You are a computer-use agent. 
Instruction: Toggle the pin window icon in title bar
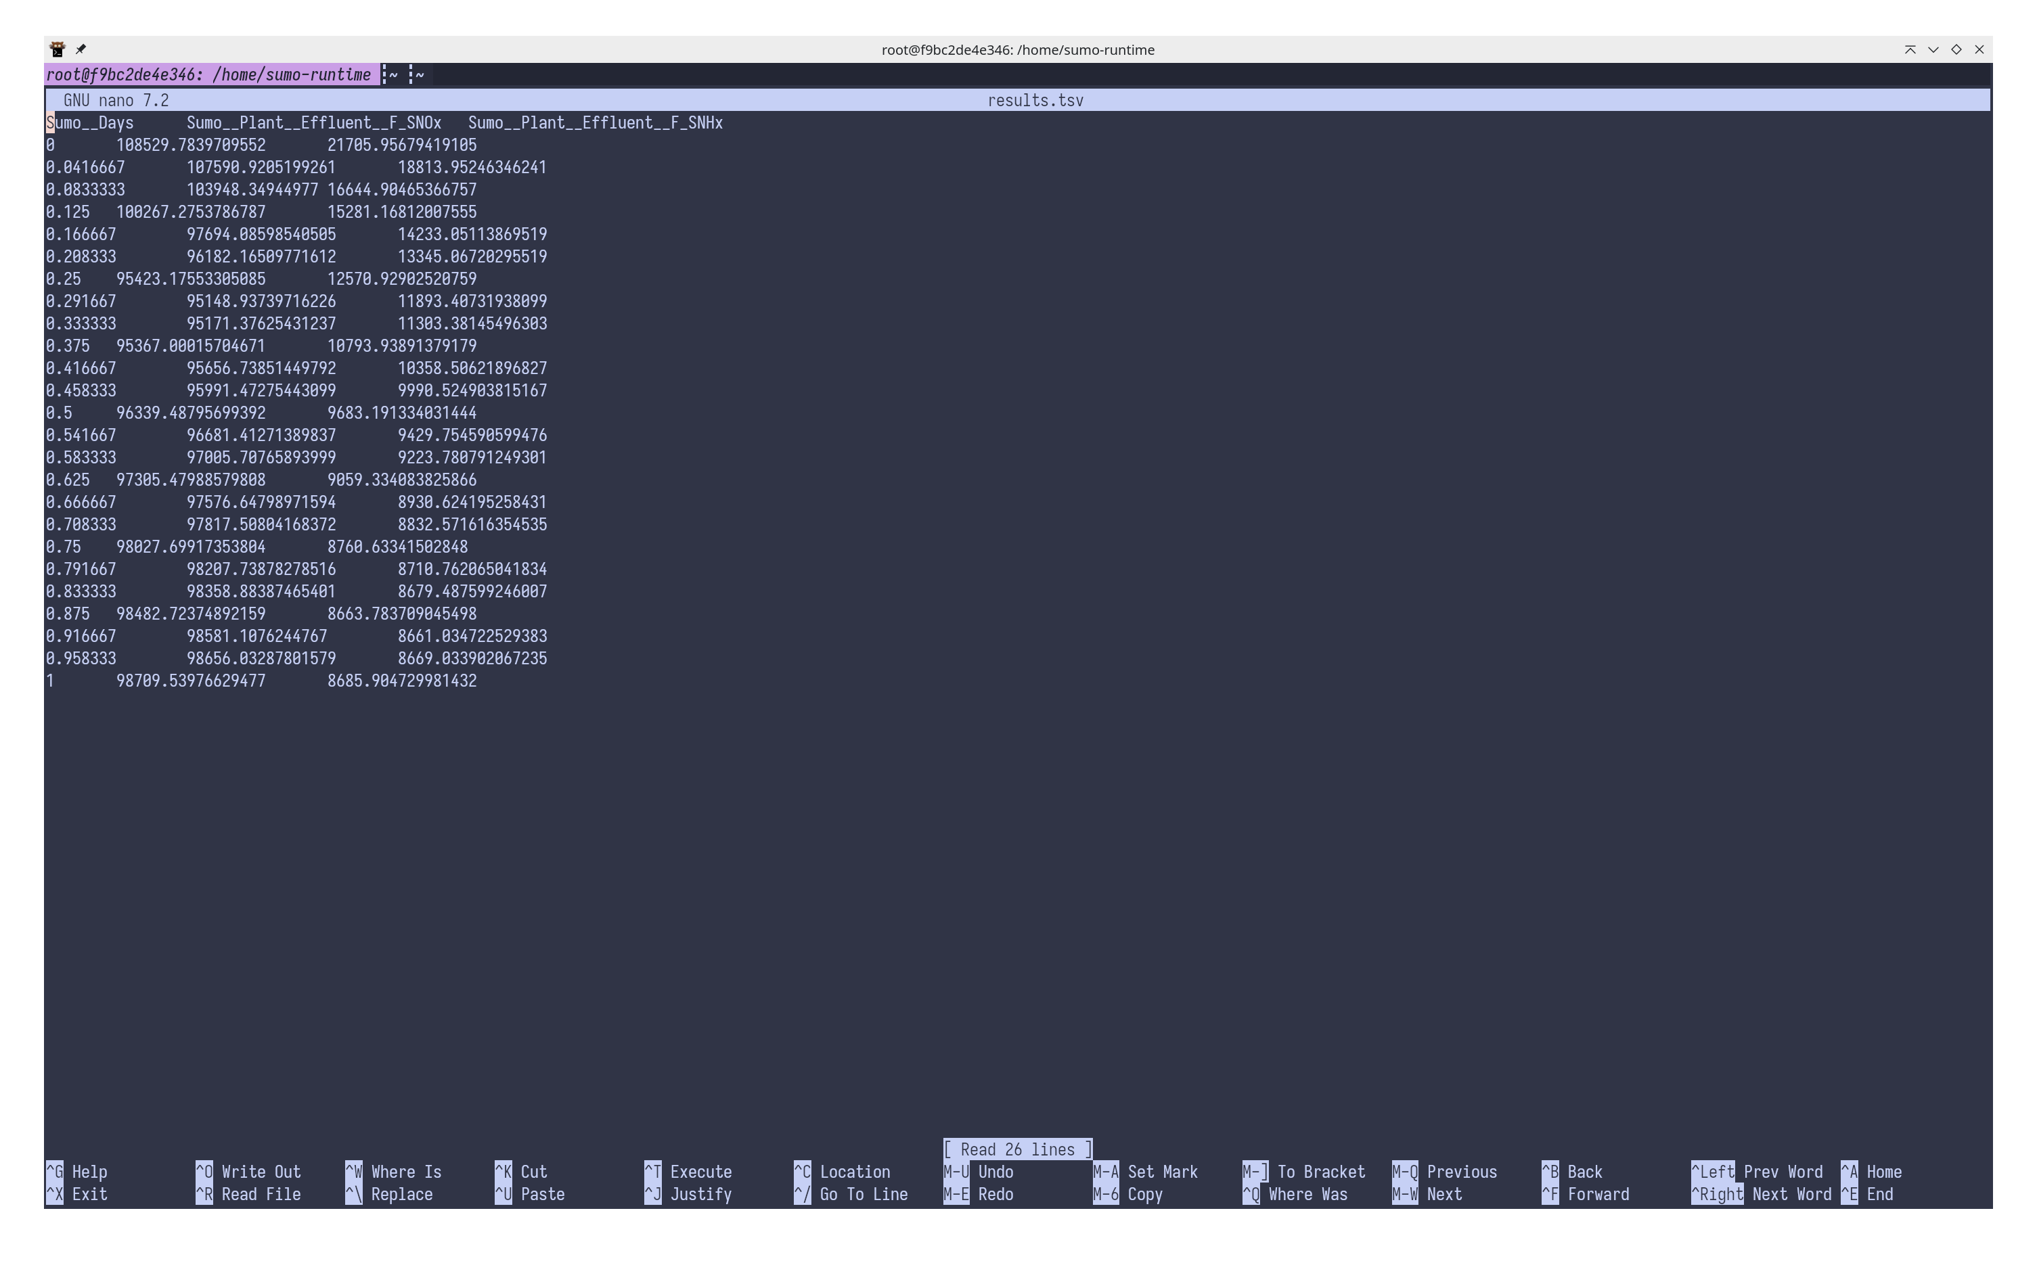tap(81, 49)
